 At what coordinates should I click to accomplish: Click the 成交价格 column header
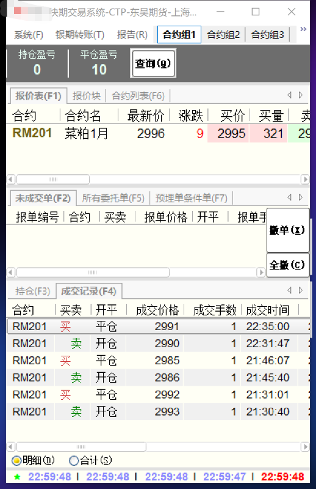(x=157, y=311)
